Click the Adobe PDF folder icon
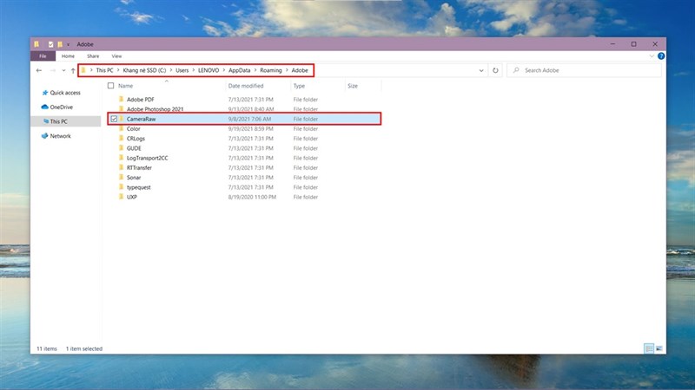695x390 pixels. click(121, 100)
